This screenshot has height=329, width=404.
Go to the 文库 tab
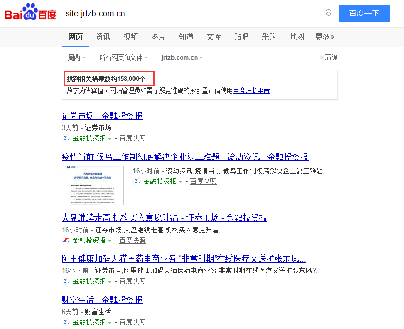click(x=214, y=36)
